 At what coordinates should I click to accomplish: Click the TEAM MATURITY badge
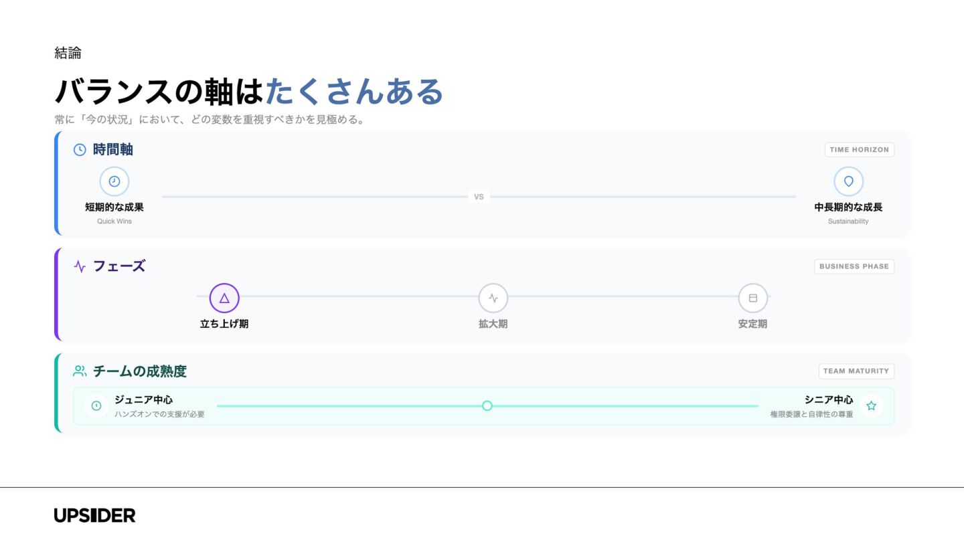(x=856, y=371)
